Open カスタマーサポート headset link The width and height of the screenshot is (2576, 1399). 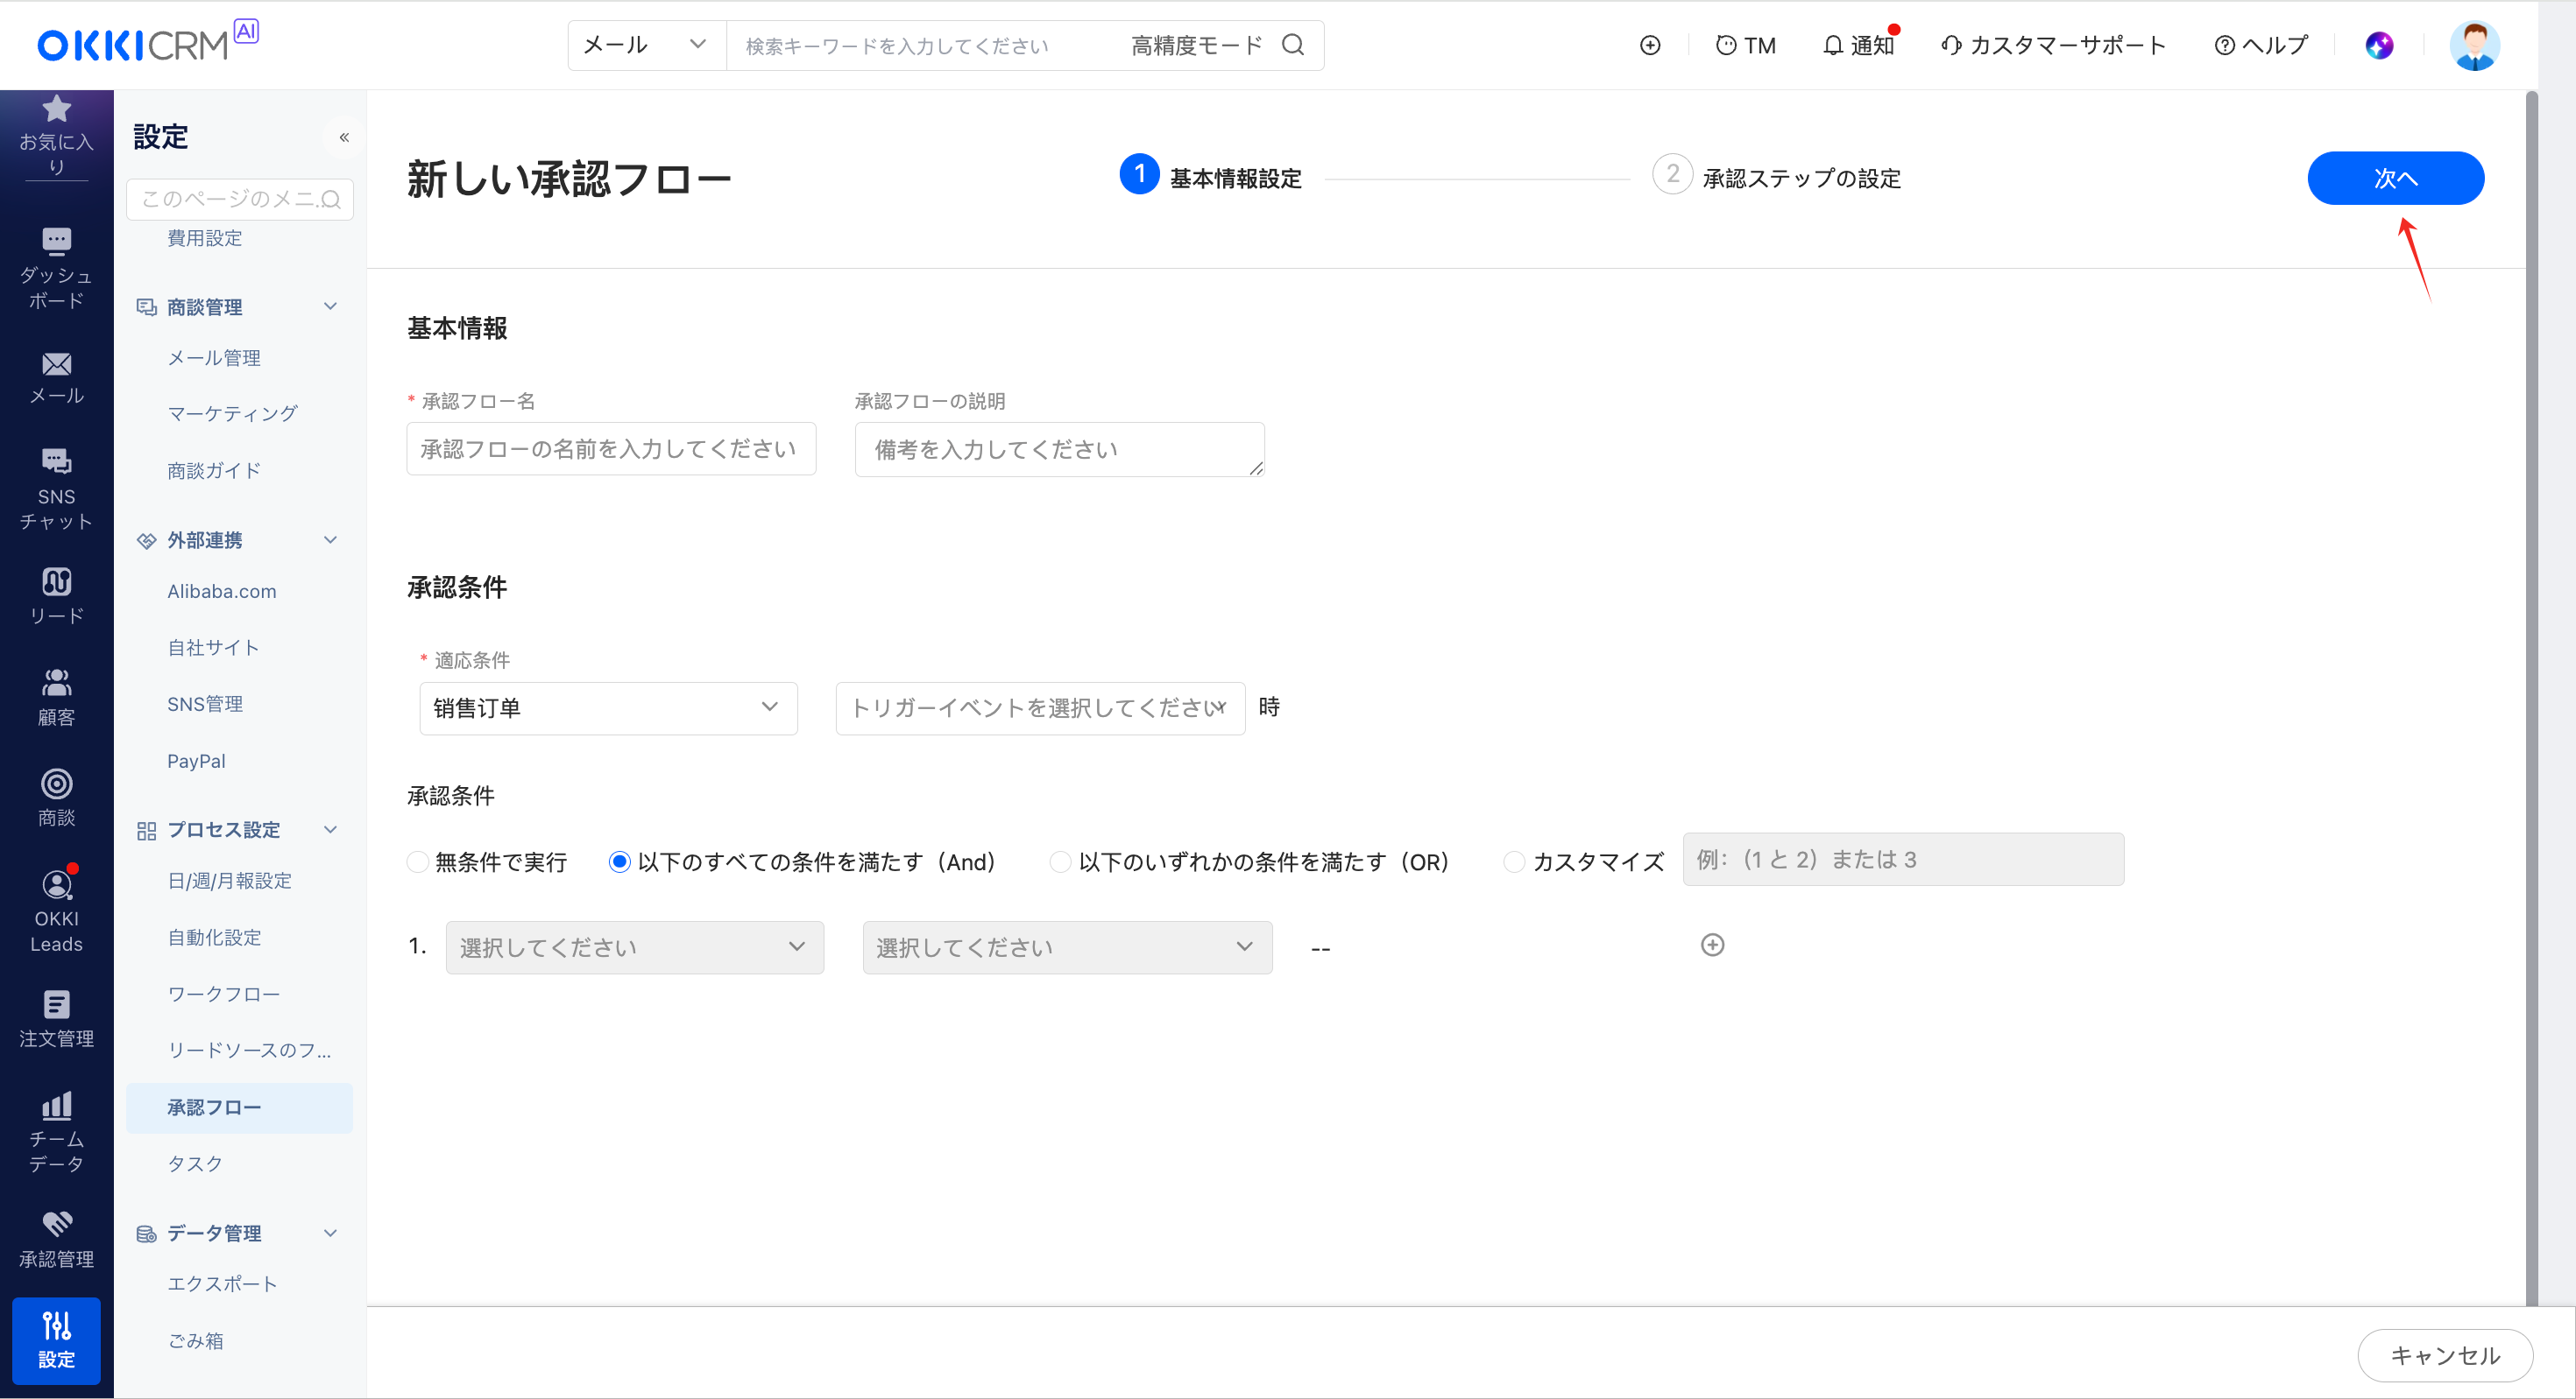(x=2053, y=45)
